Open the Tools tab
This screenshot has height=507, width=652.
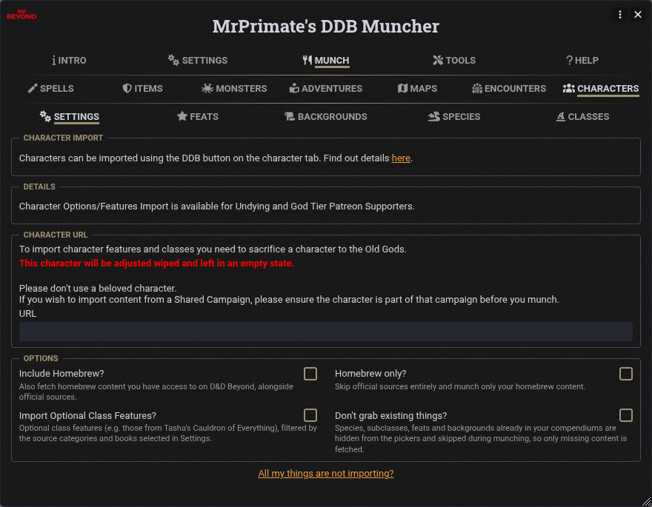pyautogui.click(x=454, y=60)
